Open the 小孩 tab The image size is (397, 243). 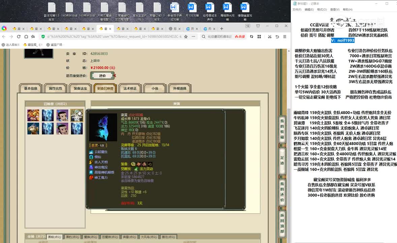click(155, 88)
